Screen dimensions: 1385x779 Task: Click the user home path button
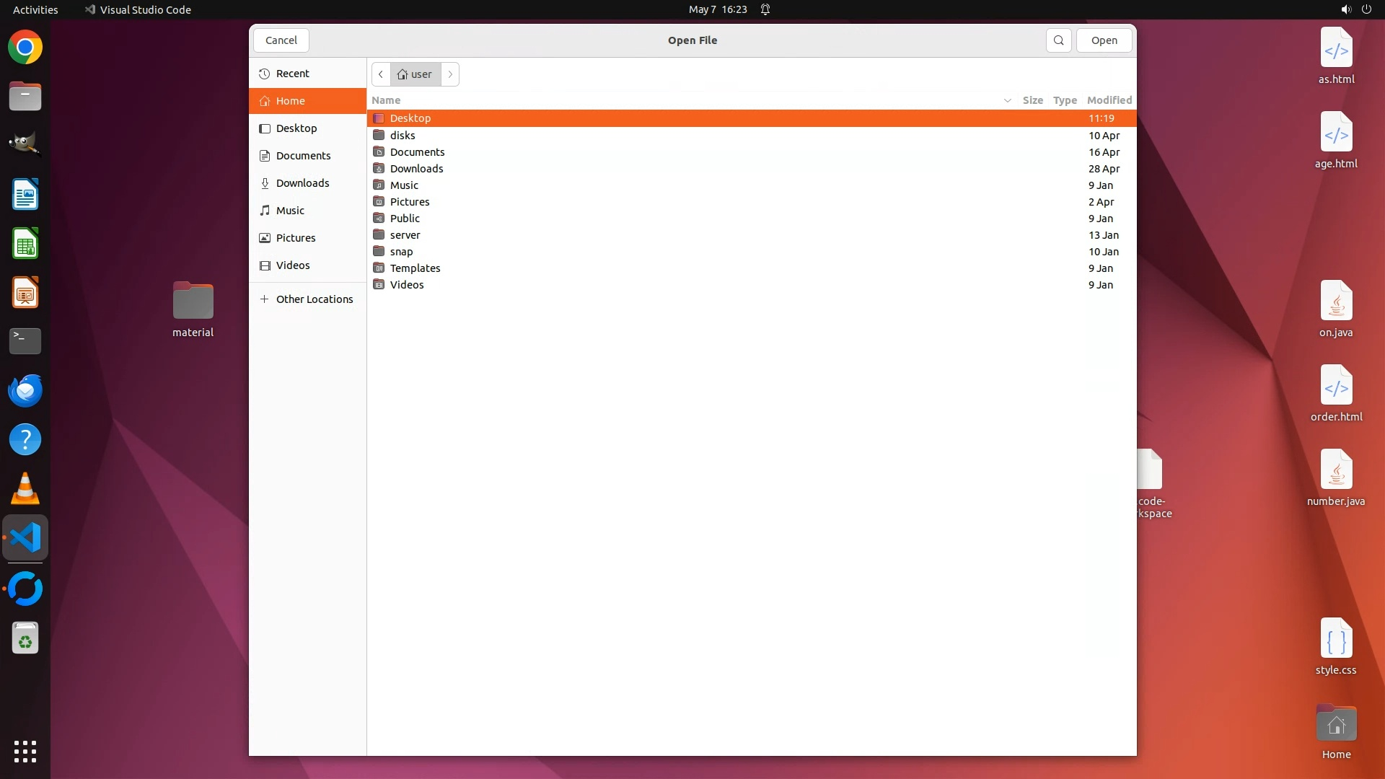(x=415, y=74)
